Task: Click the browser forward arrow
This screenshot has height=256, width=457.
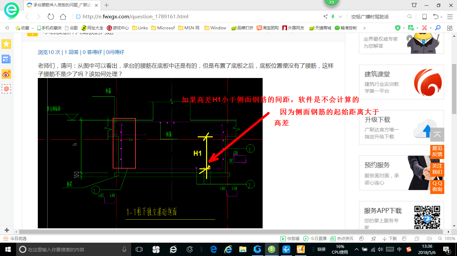Action: point(38,17)
